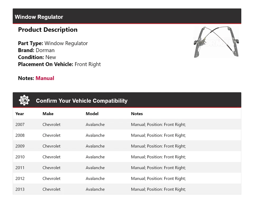The width and height of the screenshot is (254, 203).
Task: Click the red Manual notes link
Action: (45, 78)
